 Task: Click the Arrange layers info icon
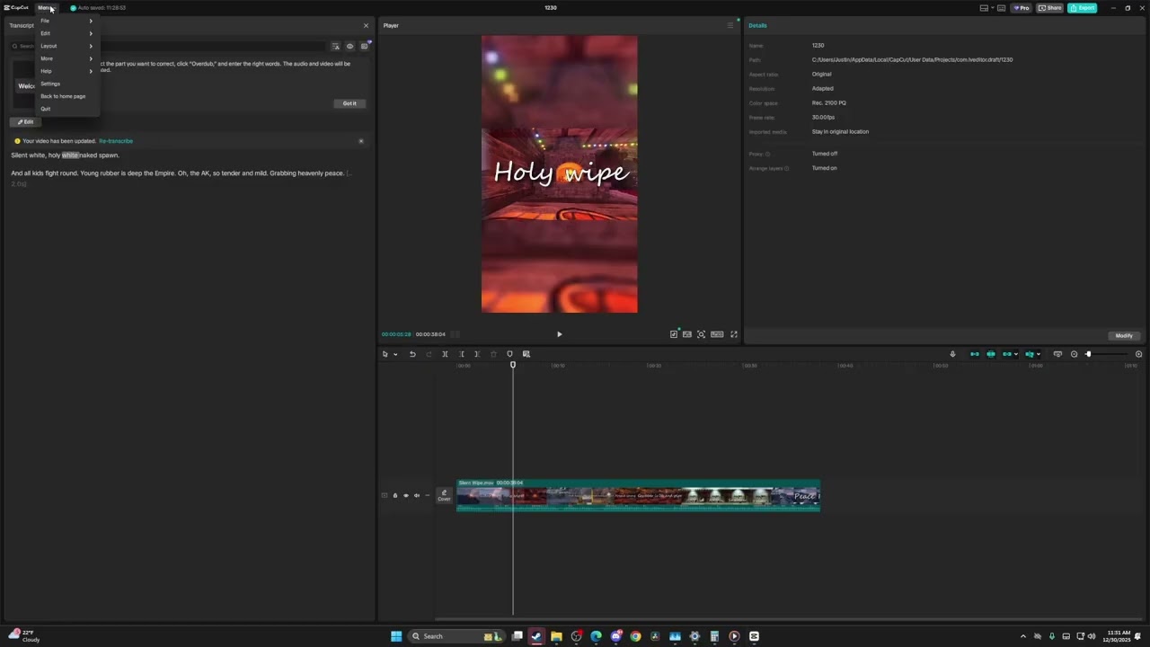[787, 168]
